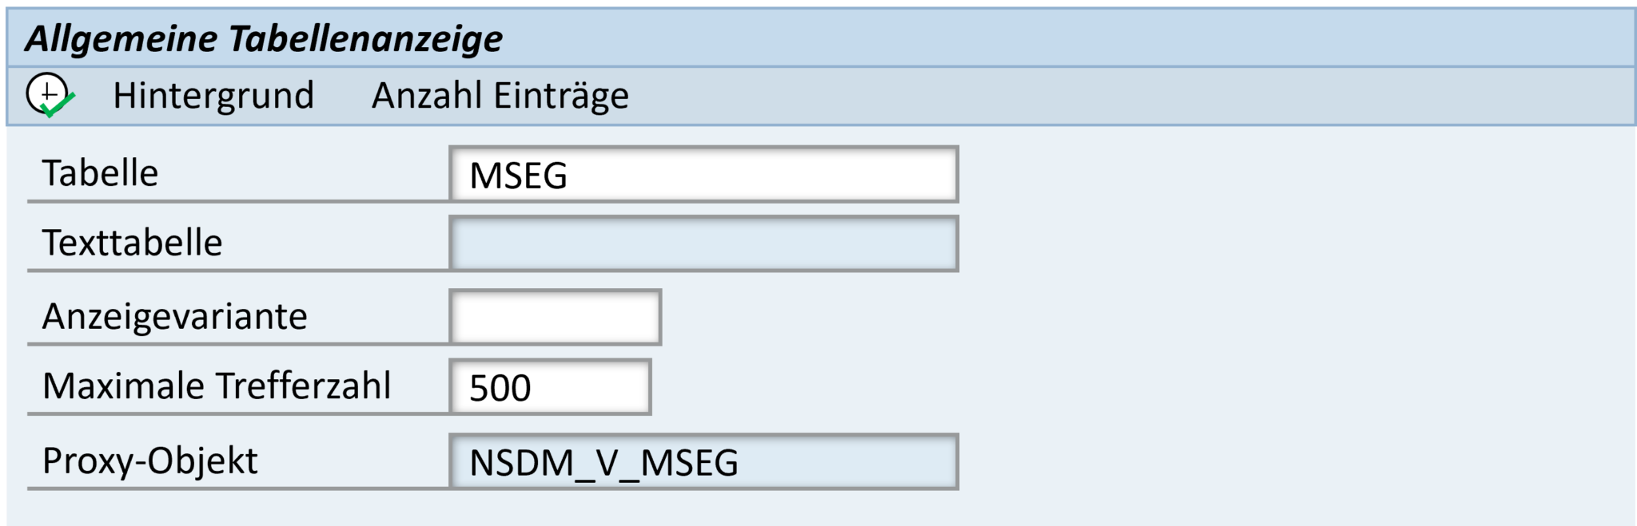1637x526 pixels.
Task: Run query in background via Hintergrund
Action: pos(214,96)
